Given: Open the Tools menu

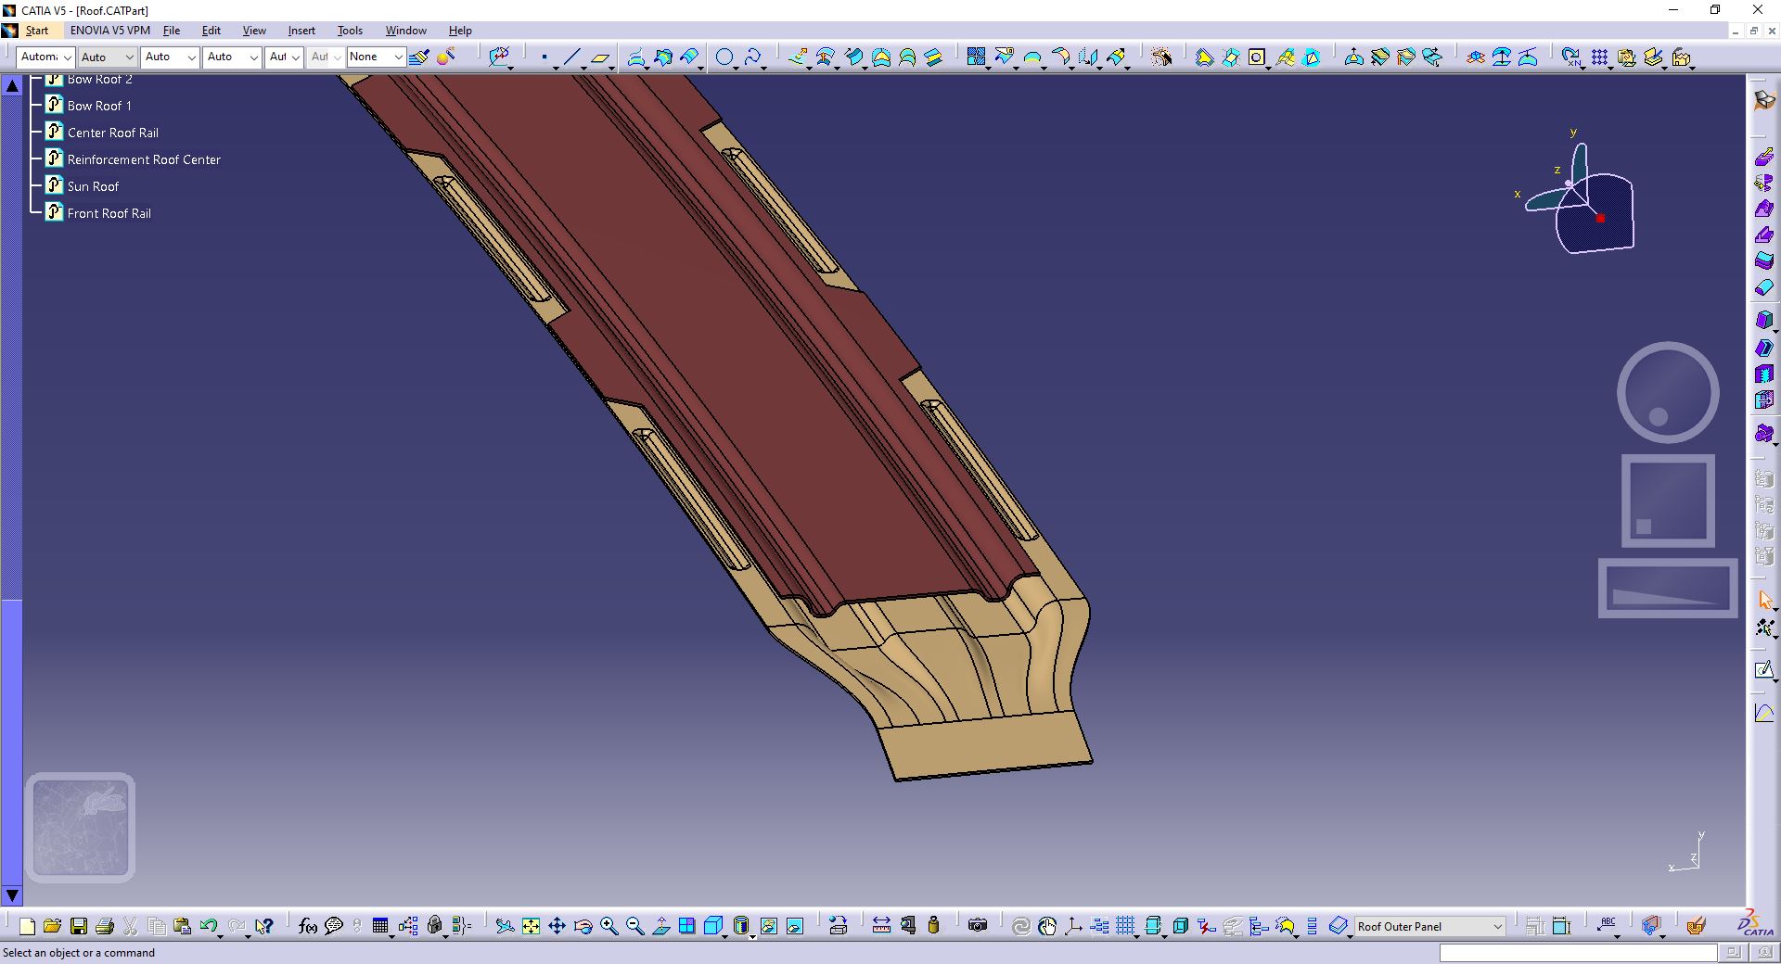Looking at the screenshot, I should click(350, 31).
